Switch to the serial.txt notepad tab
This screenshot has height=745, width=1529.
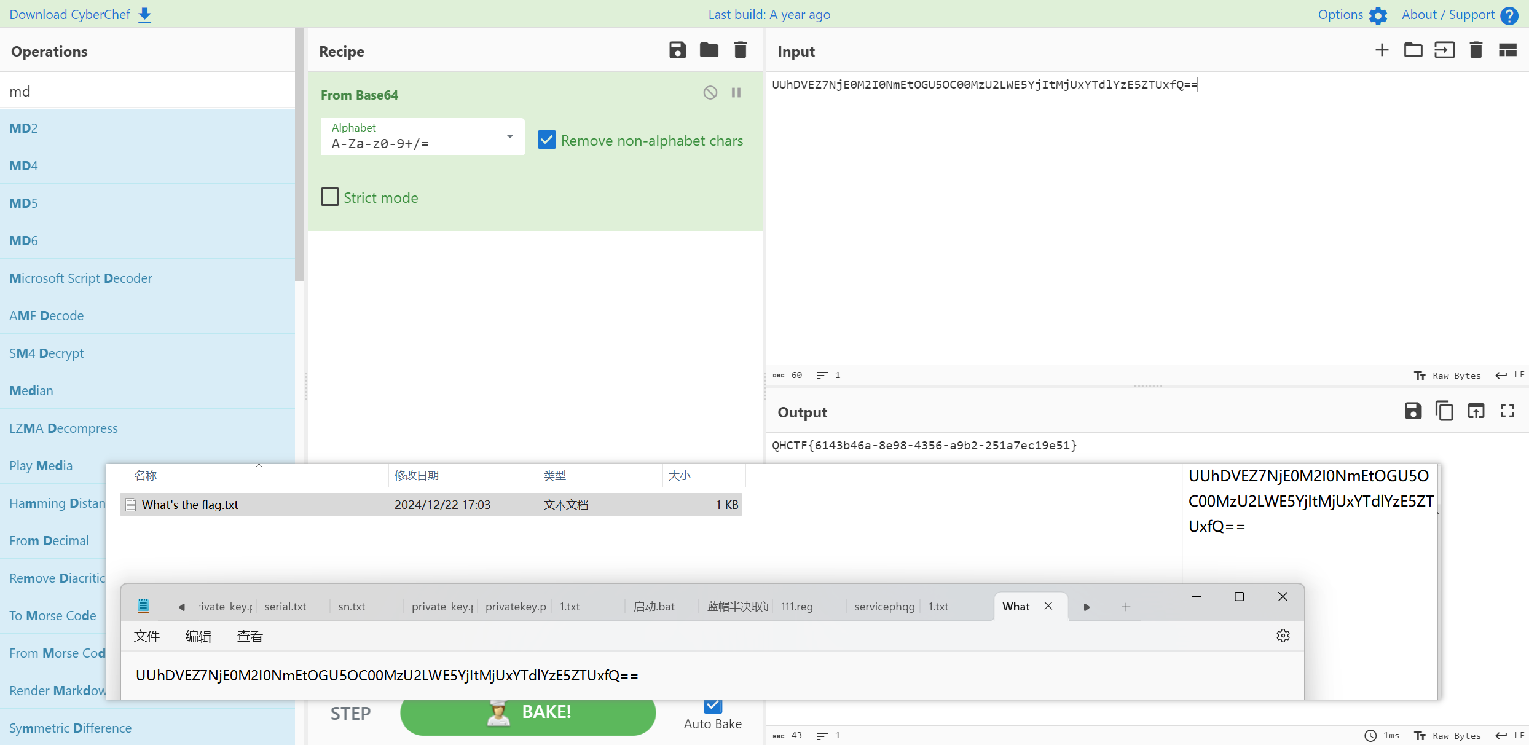(x=286, y=607)
